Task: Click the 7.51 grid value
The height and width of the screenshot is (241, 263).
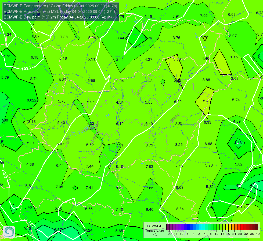Action: pos(120,145)
